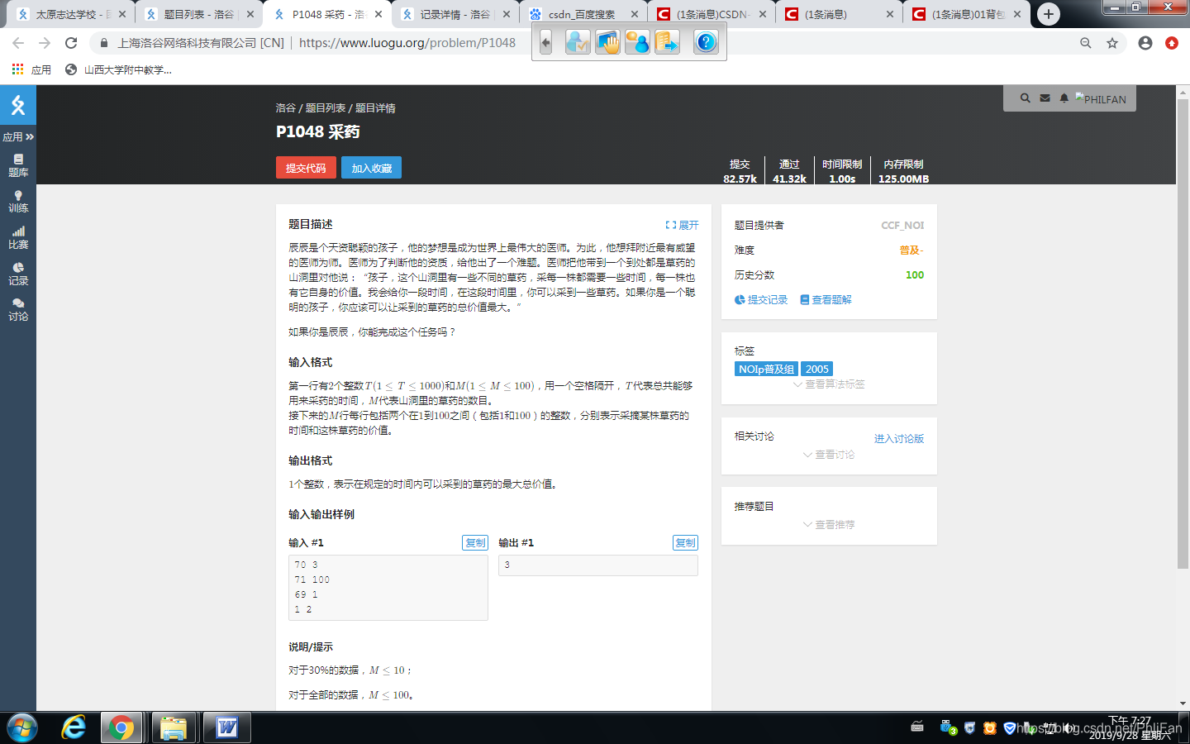This screenshot has height=744, width=1190.
Task: Switch to the csdn_百度搜索 browser tab
Action: pos(583,14)
